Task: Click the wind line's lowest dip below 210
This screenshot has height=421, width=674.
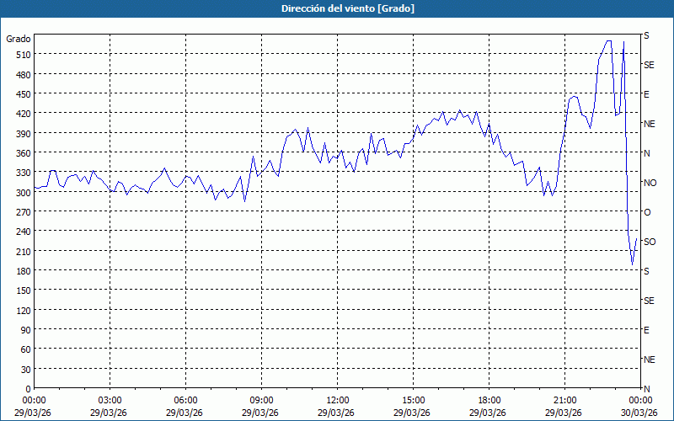Action: click(x=632, y=264)
